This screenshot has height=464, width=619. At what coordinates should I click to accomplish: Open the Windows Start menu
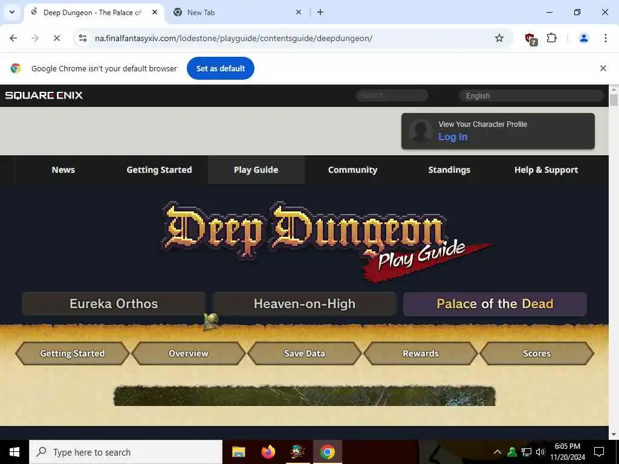(x=15, y=452)
